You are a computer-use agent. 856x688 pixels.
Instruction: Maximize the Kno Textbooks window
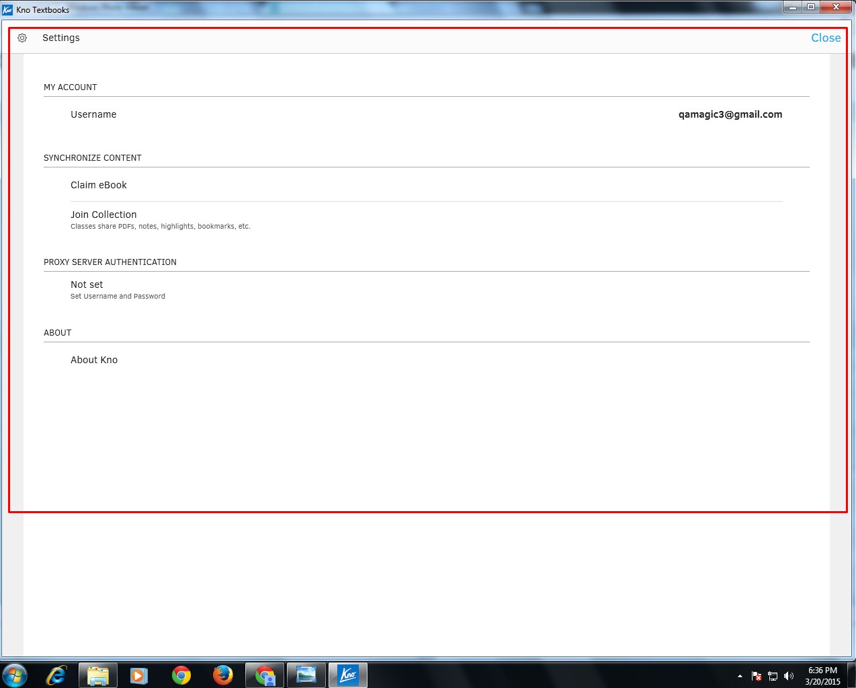tap(811, 7)
